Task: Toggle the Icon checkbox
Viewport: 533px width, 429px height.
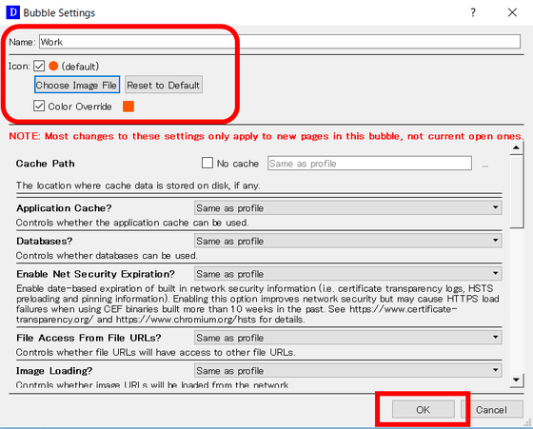Action: coord(39,66)
